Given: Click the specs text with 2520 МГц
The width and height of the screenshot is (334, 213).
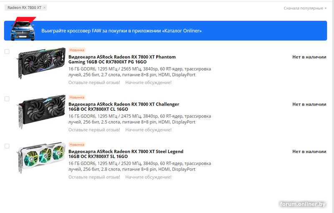Looking at the screenshot, I should click(x=140, y=166).
